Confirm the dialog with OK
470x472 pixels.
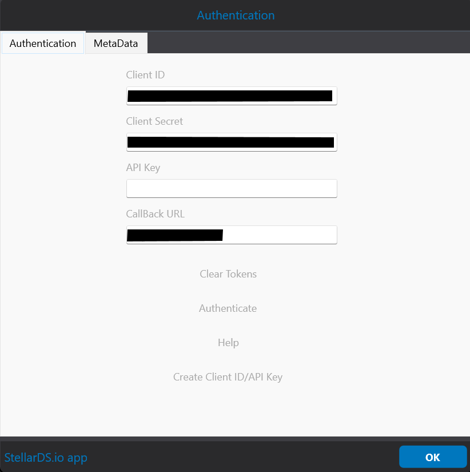click(433, 457)
